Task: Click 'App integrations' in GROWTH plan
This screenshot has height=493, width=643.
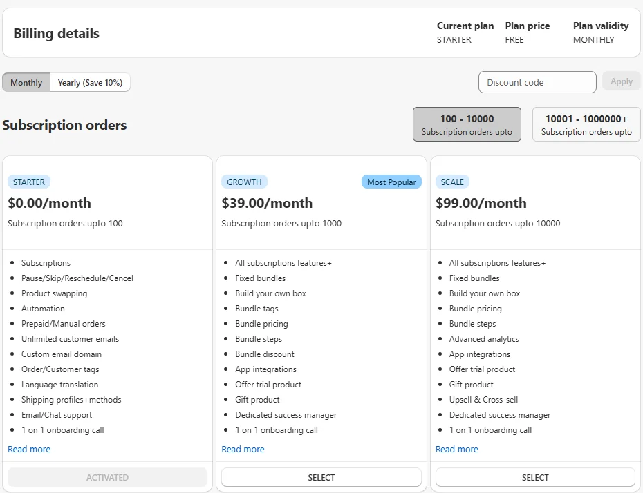Action: tap(265, 369)
